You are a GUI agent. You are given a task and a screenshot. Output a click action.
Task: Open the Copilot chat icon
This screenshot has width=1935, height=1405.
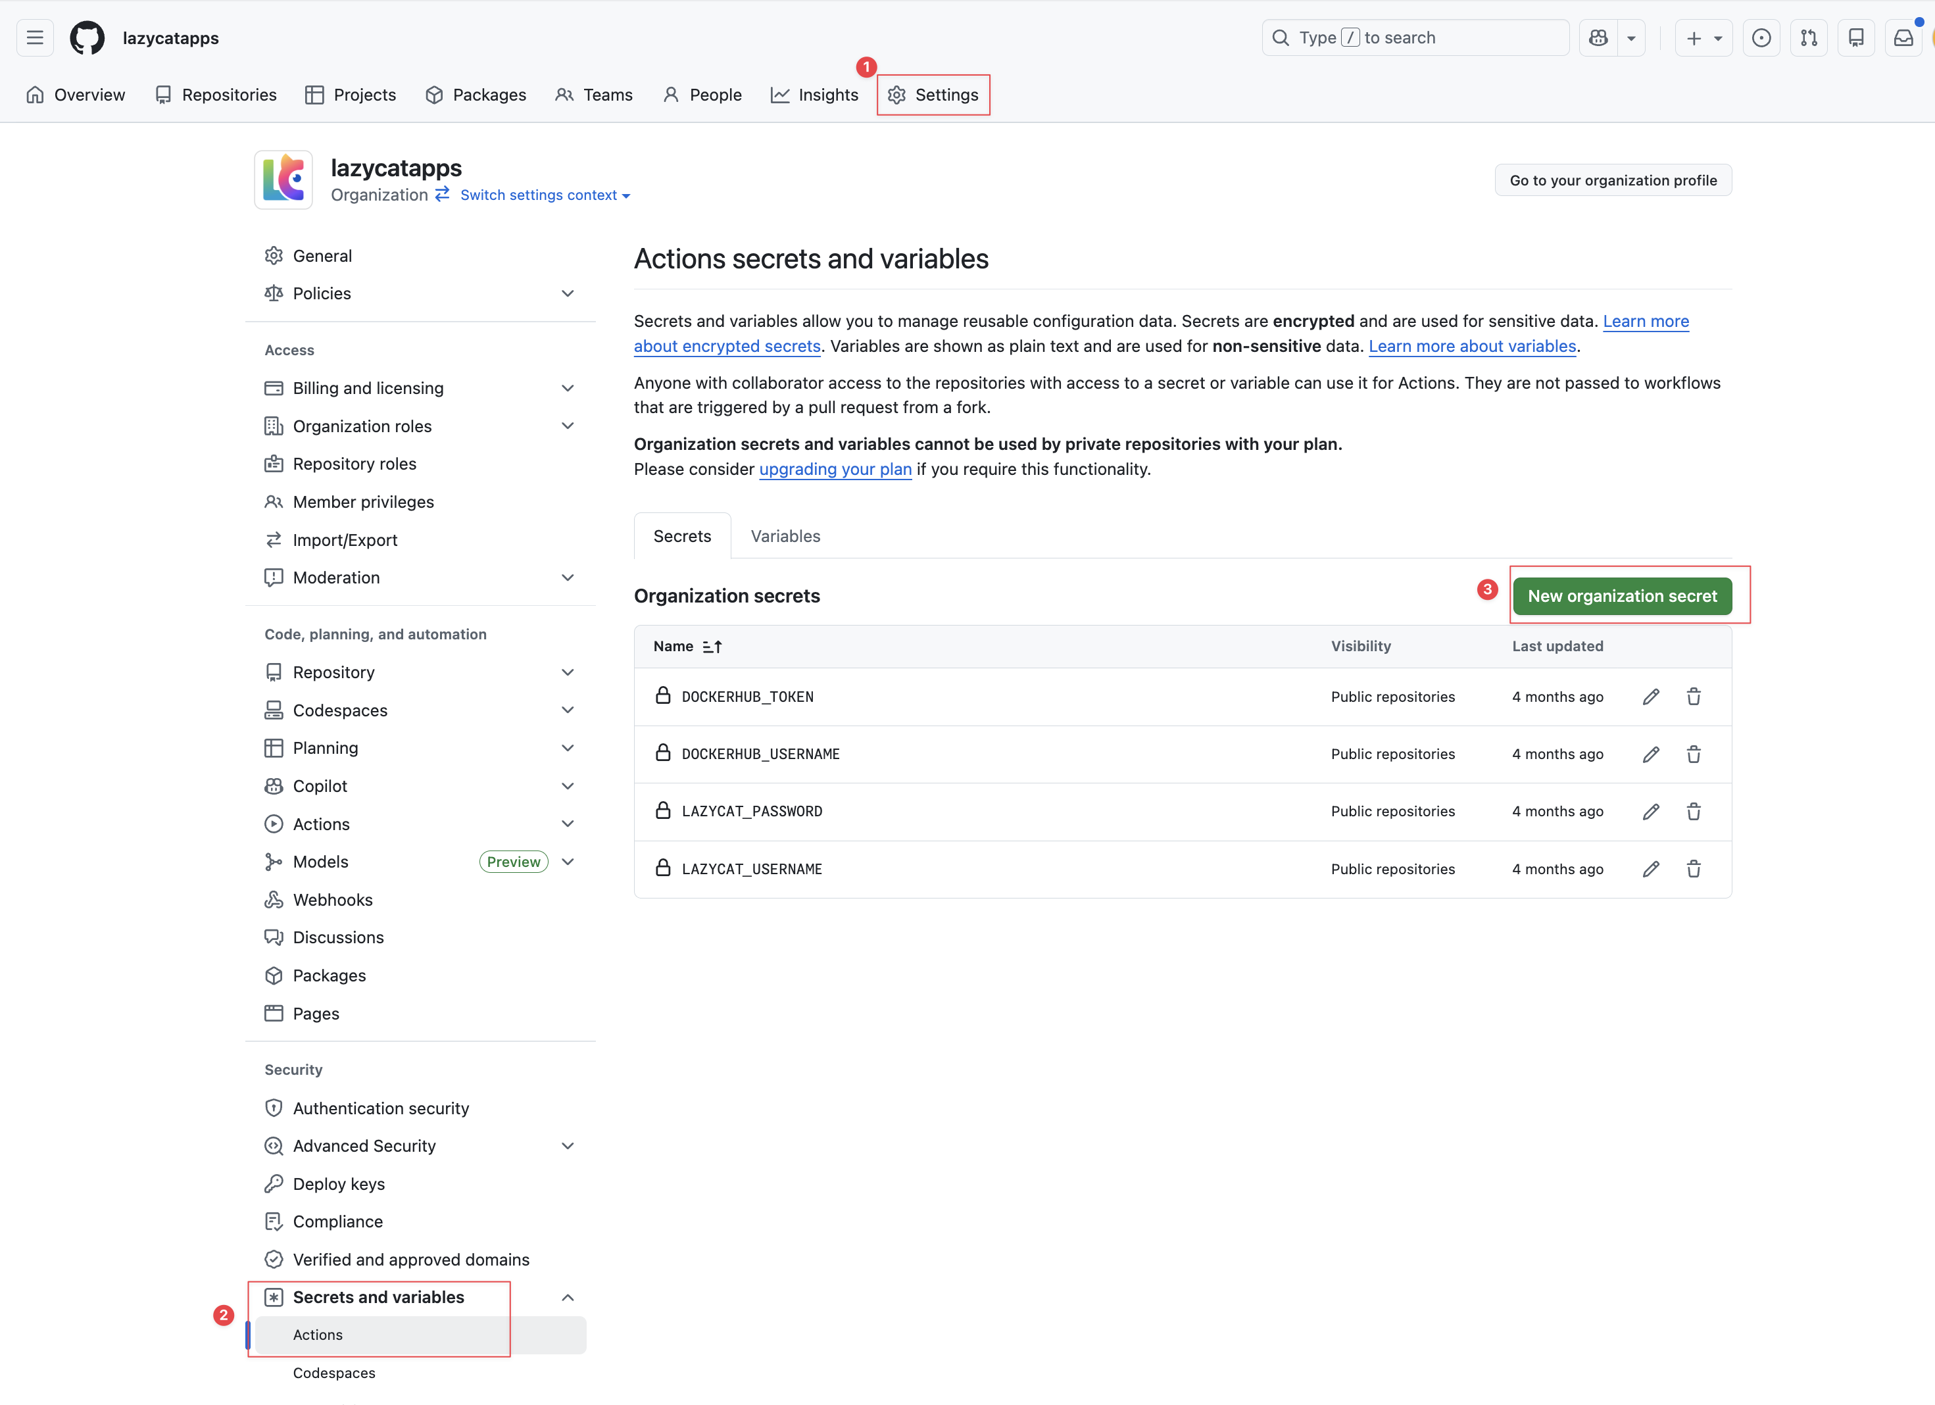click(x=1598, y=37)
